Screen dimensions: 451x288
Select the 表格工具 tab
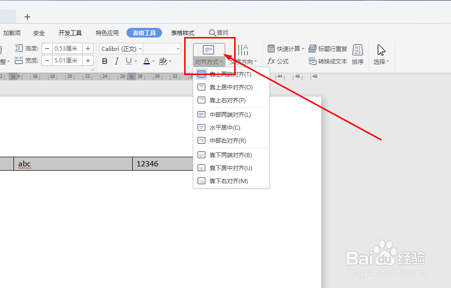144,33
